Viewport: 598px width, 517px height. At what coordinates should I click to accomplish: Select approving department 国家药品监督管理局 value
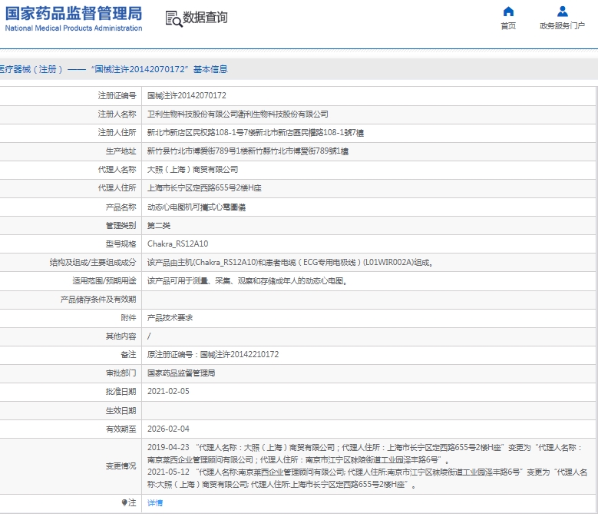coord(181,373)
